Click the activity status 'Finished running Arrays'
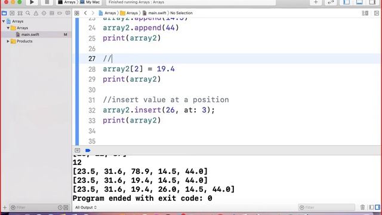 point(136,2)
